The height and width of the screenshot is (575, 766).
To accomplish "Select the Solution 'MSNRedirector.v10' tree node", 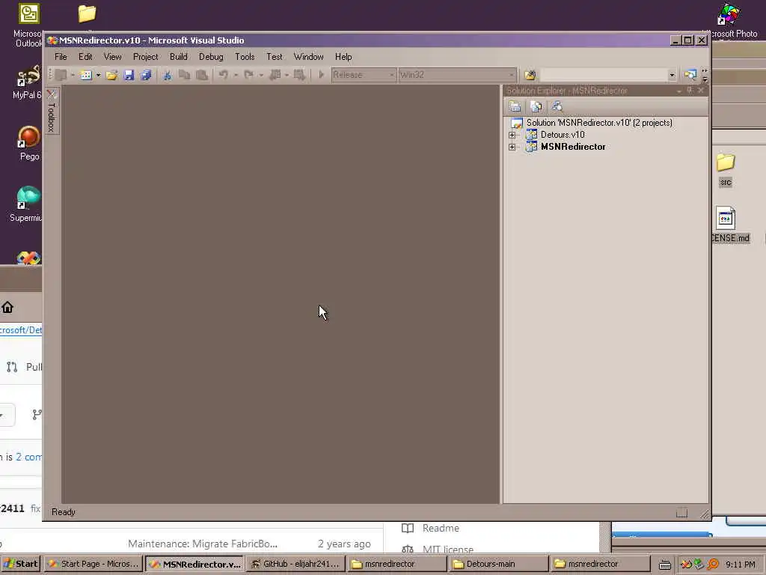I will [x=599, y=123].
